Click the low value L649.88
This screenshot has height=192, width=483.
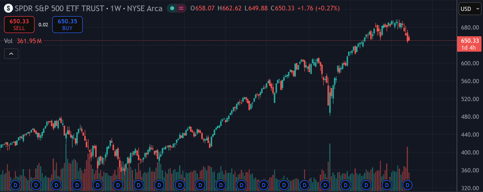256,8
